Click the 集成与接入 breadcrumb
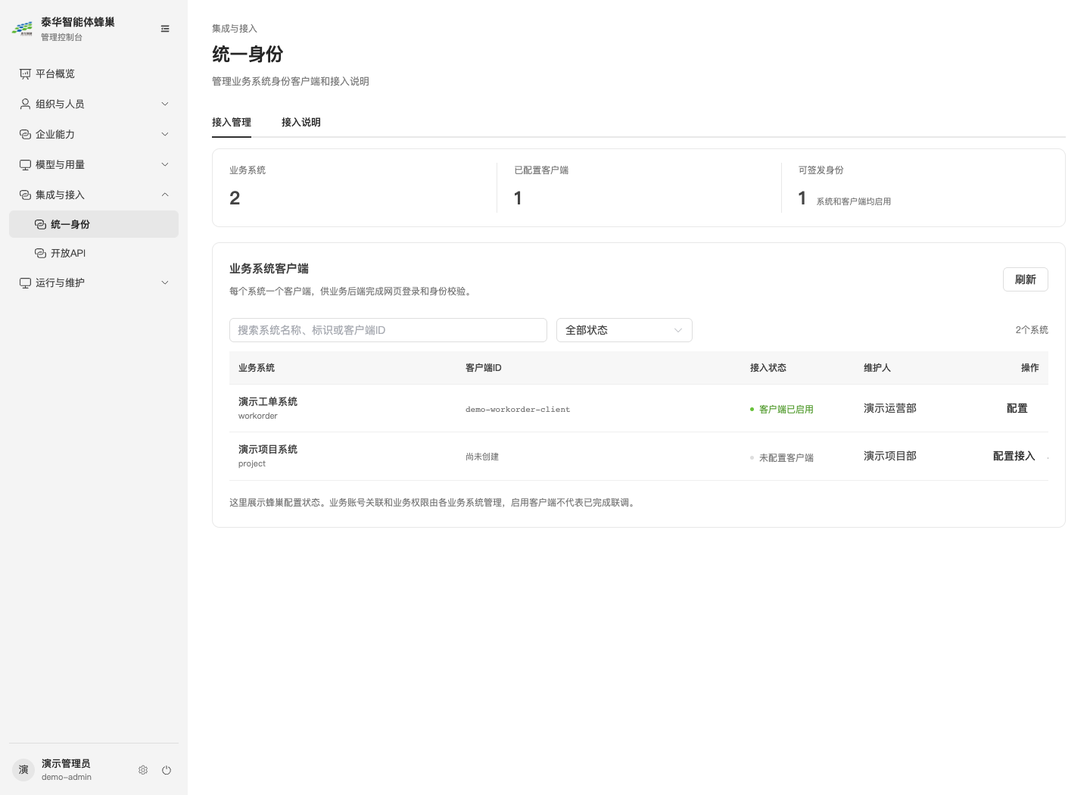 click(x=235, y=29)
